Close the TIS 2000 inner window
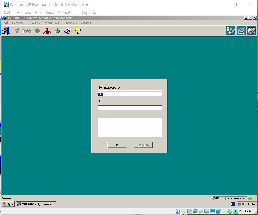 tap(255, 18)
